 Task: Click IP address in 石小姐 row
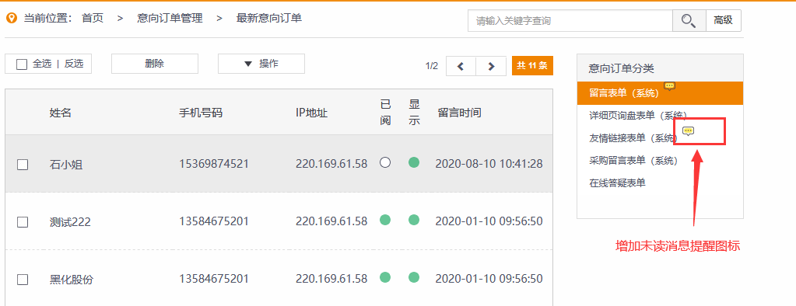pos(331,164)
